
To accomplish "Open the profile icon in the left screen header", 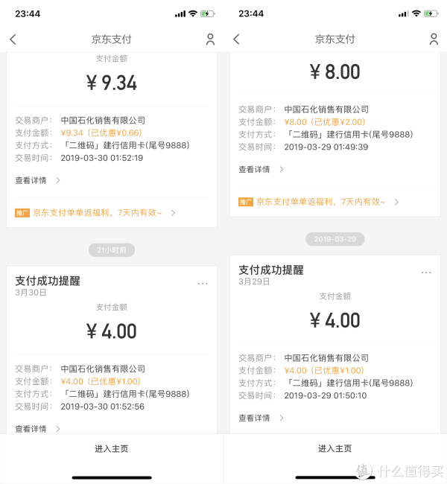I will pyautogui.click(x=210, y=39).
